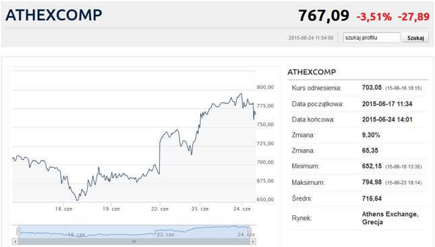
Task: Click the '23. cze' x-axis label on chart
Action: (200, 209)
